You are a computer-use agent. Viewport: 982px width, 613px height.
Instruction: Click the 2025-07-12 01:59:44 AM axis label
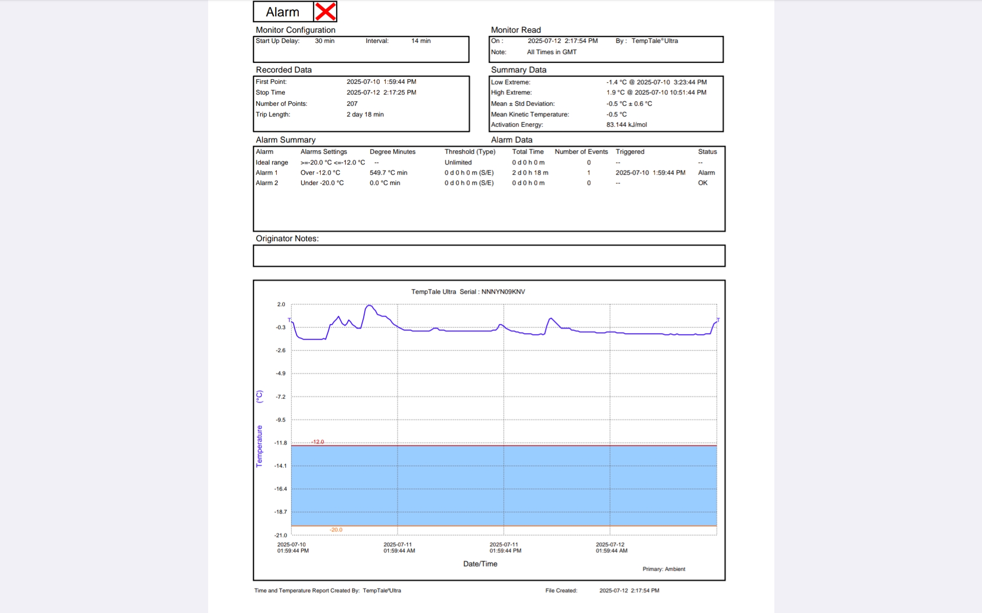click(611, 548)
